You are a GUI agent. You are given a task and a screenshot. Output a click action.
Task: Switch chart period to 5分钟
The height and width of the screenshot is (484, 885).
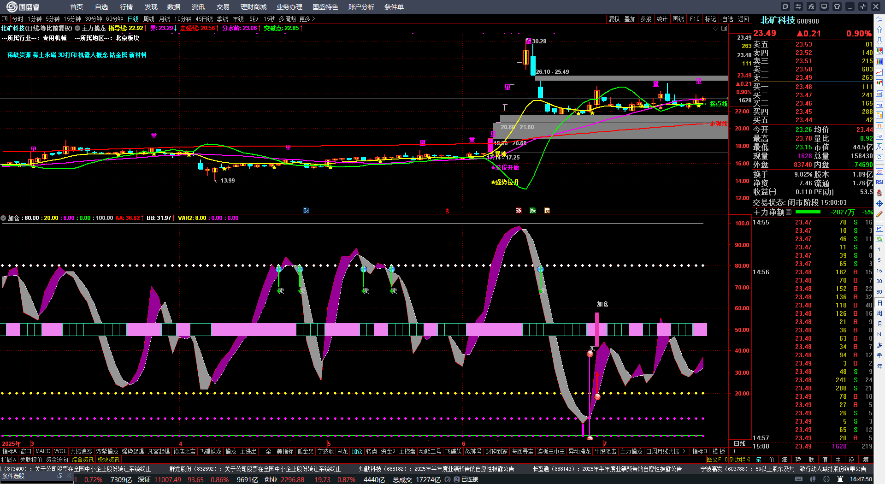53,19
